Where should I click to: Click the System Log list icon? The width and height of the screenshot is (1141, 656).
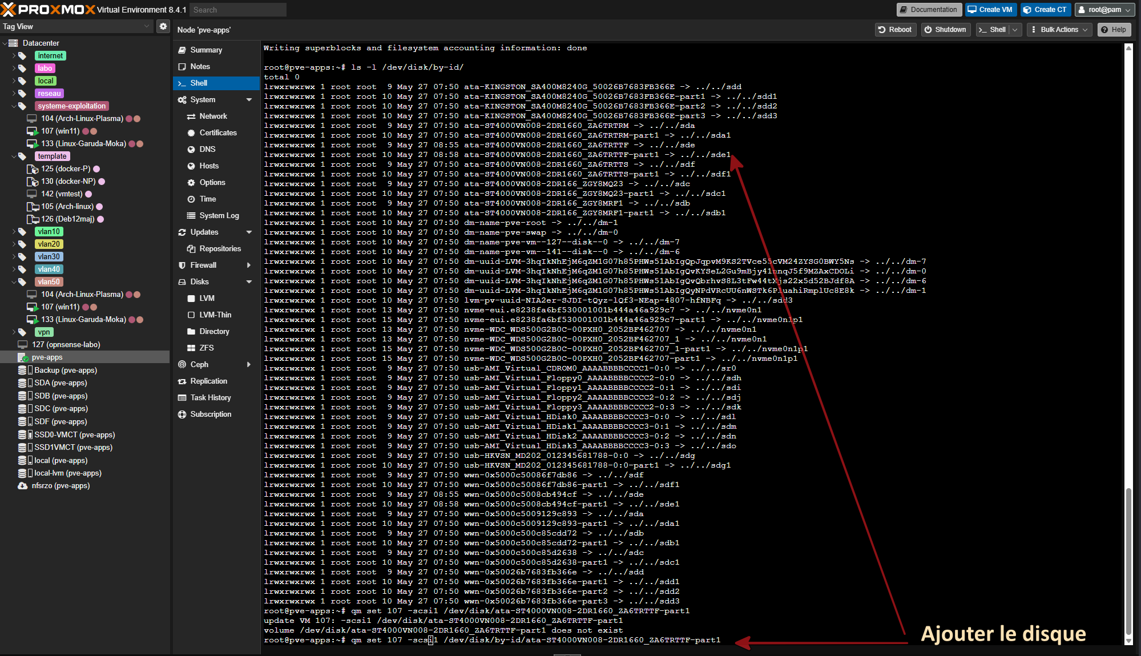[191, 216]
